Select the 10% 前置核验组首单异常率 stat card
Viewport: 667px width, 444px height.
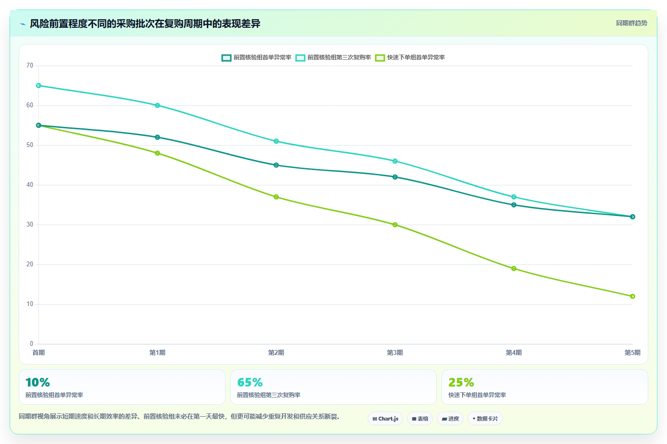[x=122, y=387]
